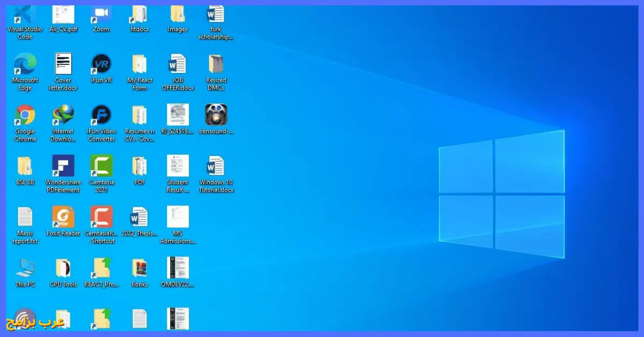The image size is (644, 337).
Task: Launch the Microsoft Edge shortcut
Action: (x=25, y=72)
